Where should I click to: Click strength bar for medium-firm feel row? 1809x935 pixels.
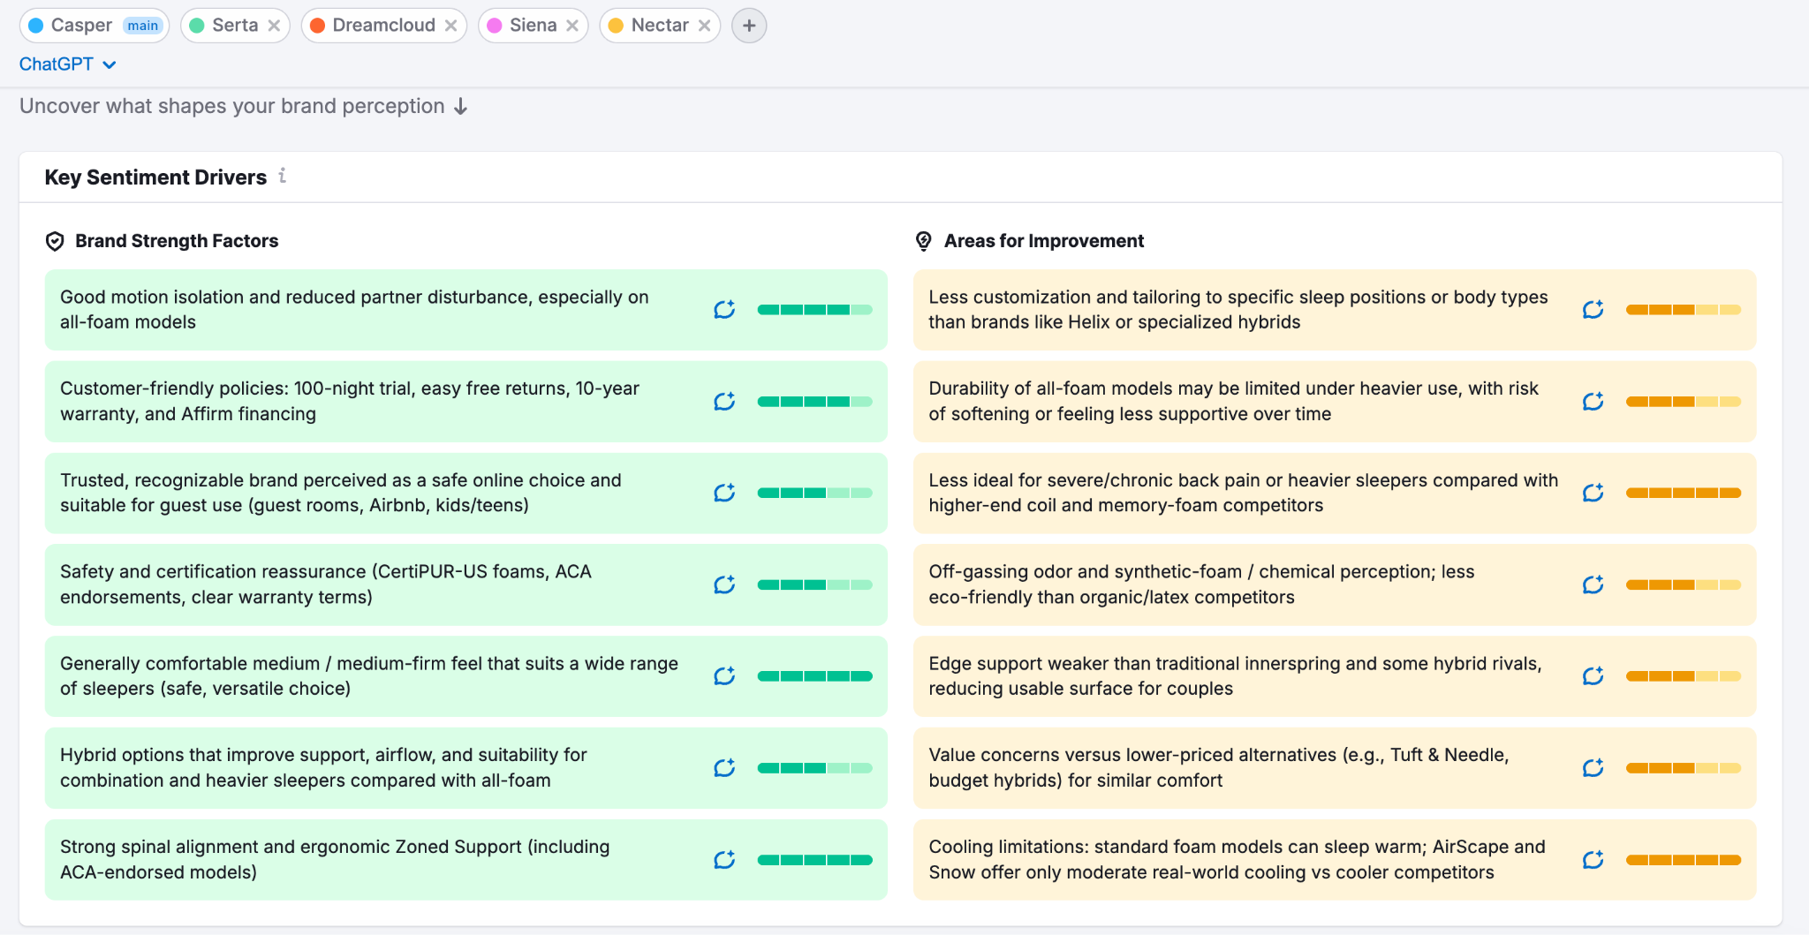click(x=814, y=676)
